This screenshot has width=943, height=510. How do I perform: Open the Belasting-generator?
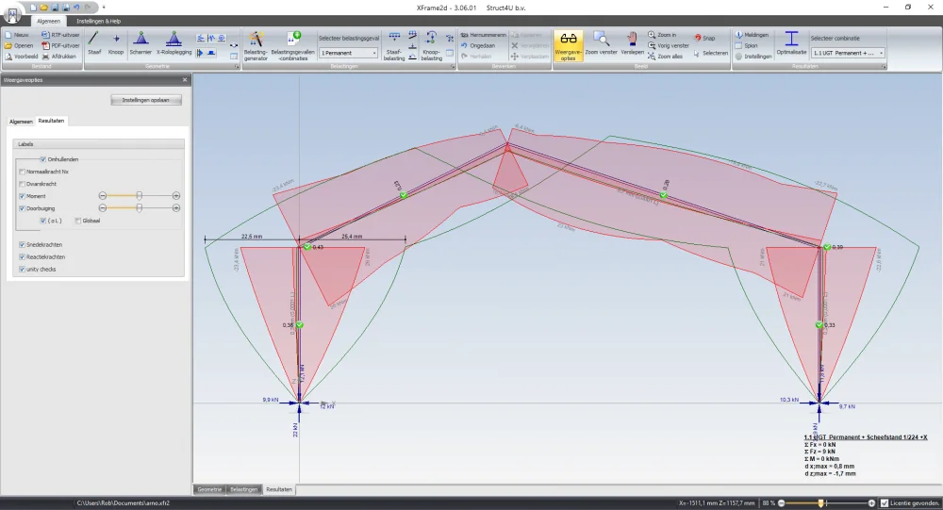pyautogui.click(x=256, y=45)
